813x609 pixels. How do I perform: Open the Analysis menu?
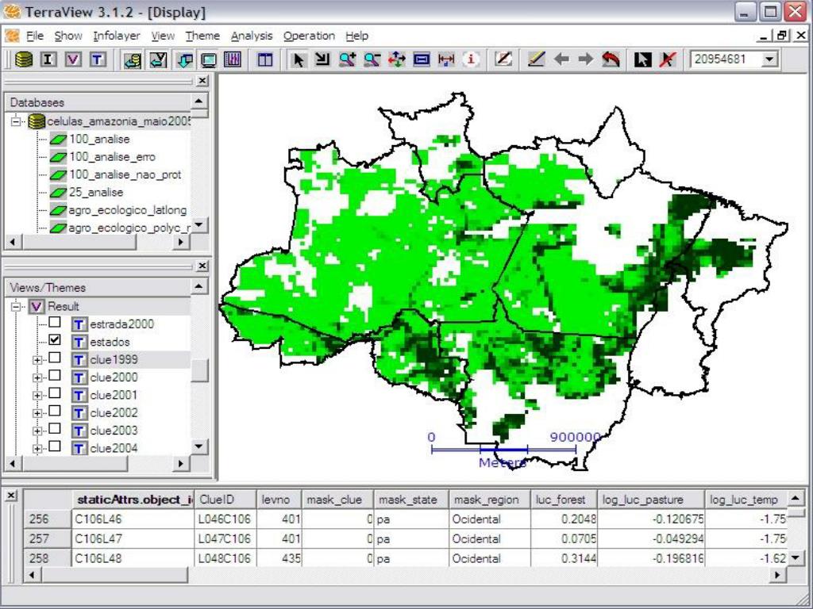[251, 36]
